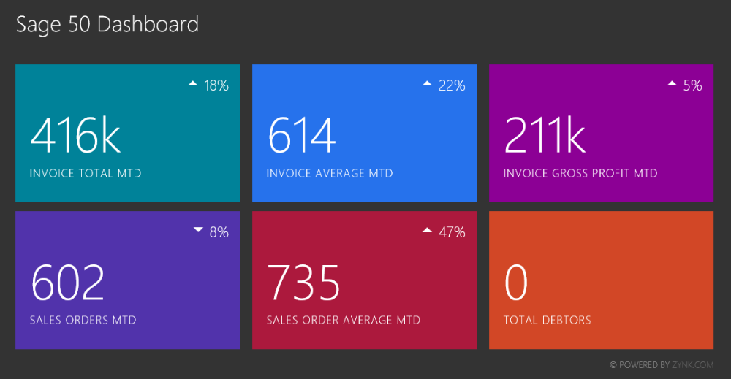Image resolution: width=731 pixels, height=379 pixels.
Task: Click the INVOICE AVERAGE MTD label
Action: 330,173
